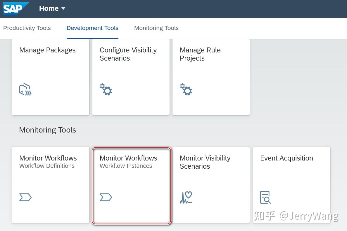Click the gears icon on Configure Visibility Scenarios
This screenshot has width=347, height=231.
106,90
